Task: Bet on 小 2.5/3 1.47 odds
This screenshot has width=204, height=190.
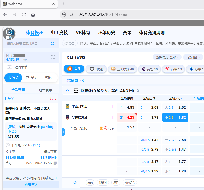Action: pyautogui.click(x=175, y=149)
